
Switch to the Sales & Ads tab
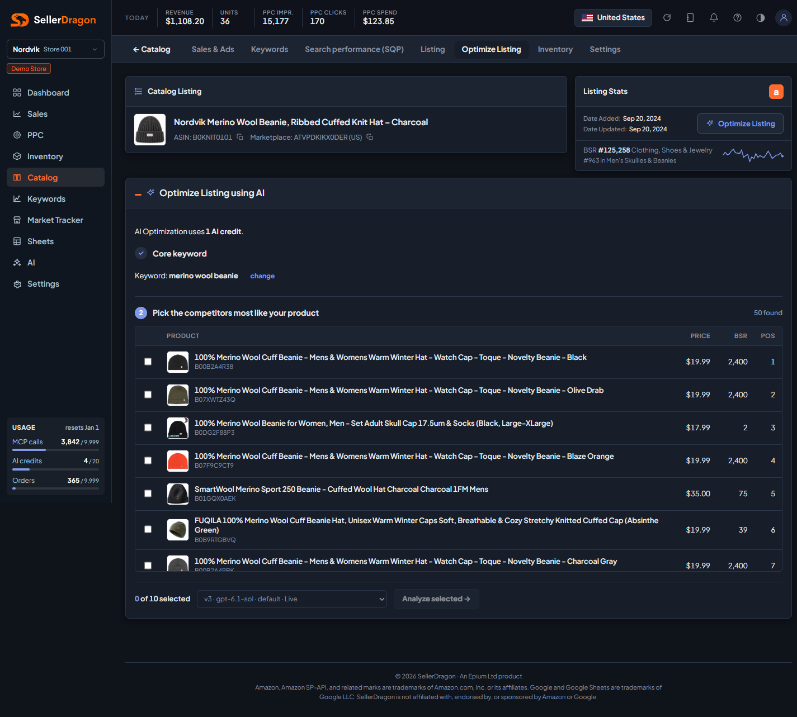[x=213, y=49]
